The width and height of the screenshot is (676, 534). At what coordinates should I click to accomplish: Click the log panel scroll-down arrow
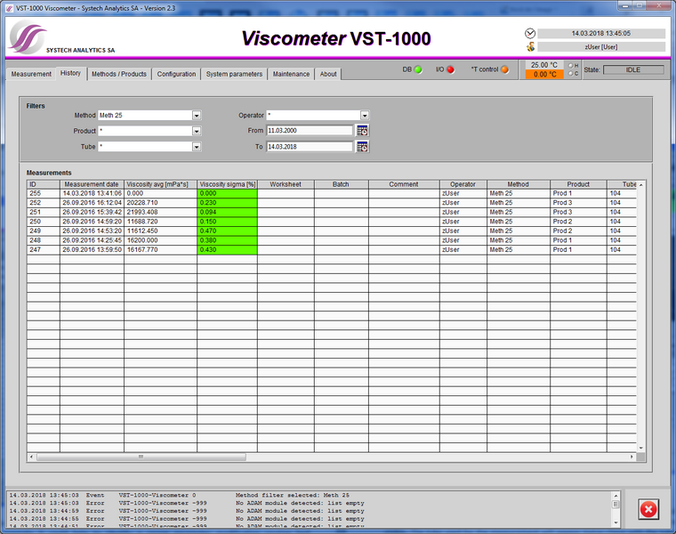(616, 522)
